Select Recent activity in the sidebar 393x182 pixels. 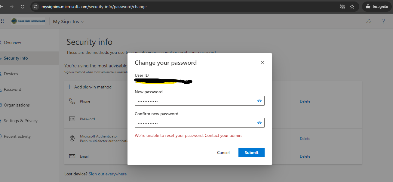pos(17,136)
